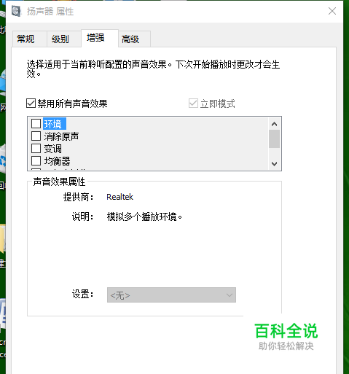
Task: Click the 模拟多个播放环境 description text
Action: click(144, 217)
